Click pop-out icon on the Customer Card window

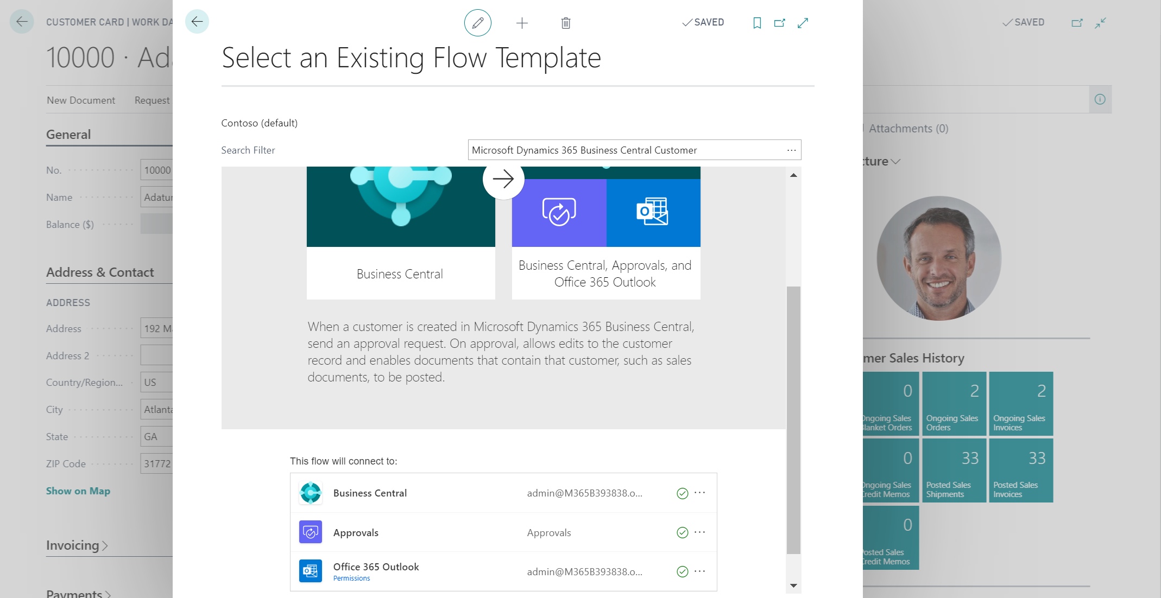(1077, 23)
